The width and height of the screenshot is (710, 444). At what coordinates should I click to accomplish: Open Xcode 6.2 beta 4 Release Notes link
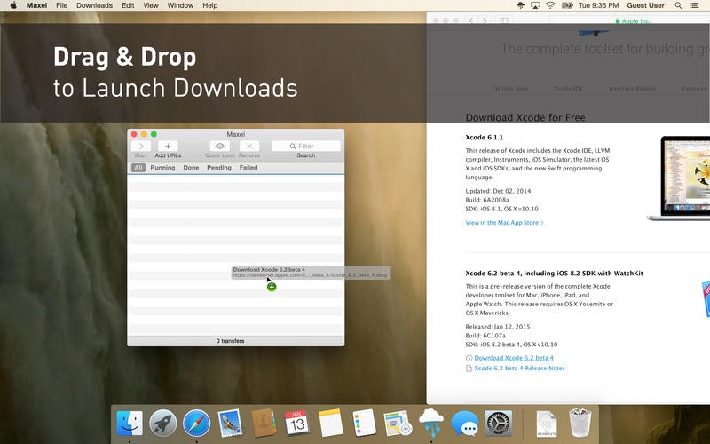coord(519,369)
